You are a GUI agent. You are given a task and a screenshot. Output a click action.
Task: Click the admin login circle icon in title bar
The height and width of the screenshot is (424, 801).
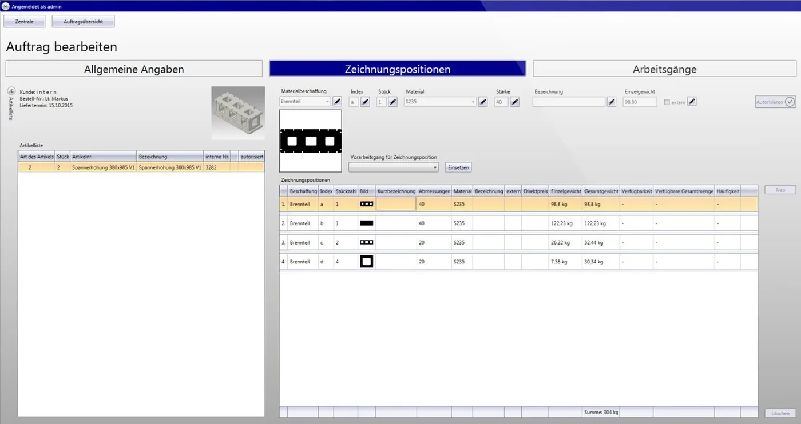coord(6,6)
